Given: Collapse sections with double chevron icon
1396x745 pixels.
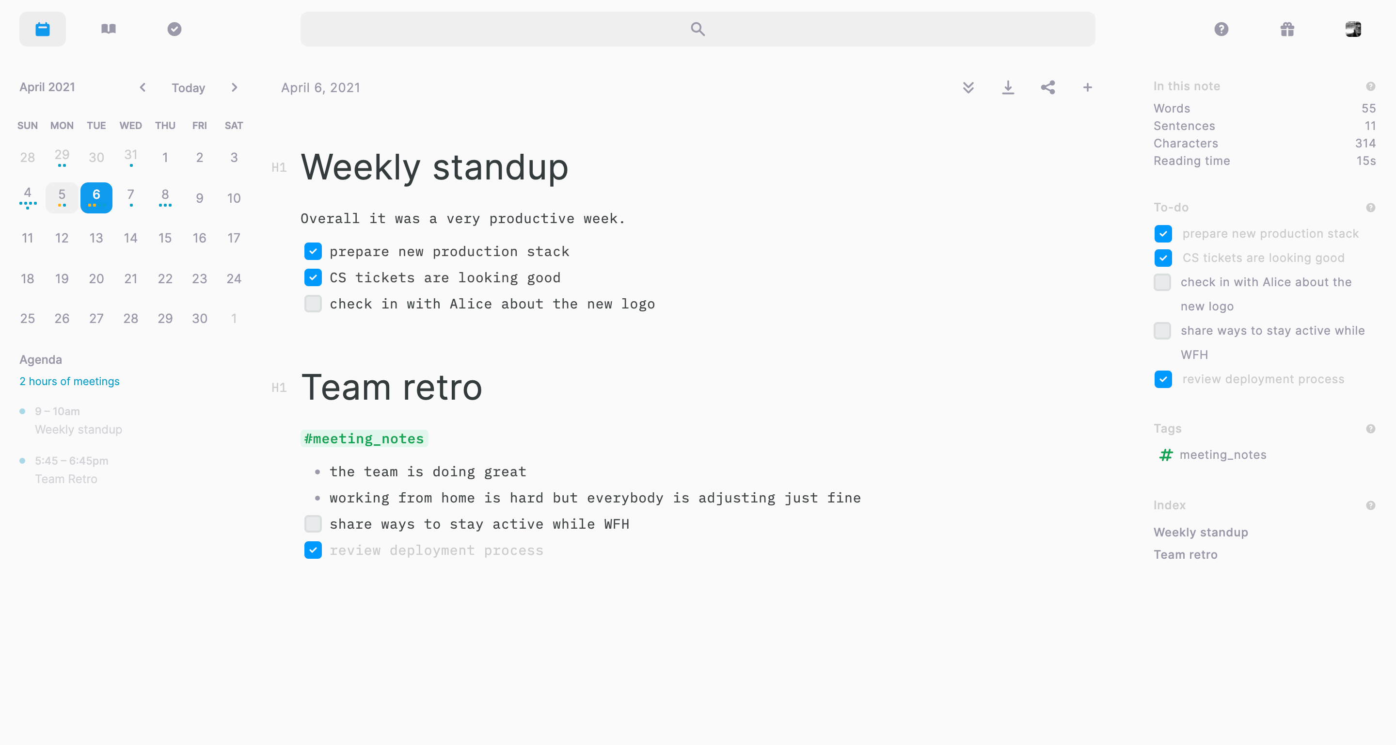Looking at the screenshot, I should point(968,87).
